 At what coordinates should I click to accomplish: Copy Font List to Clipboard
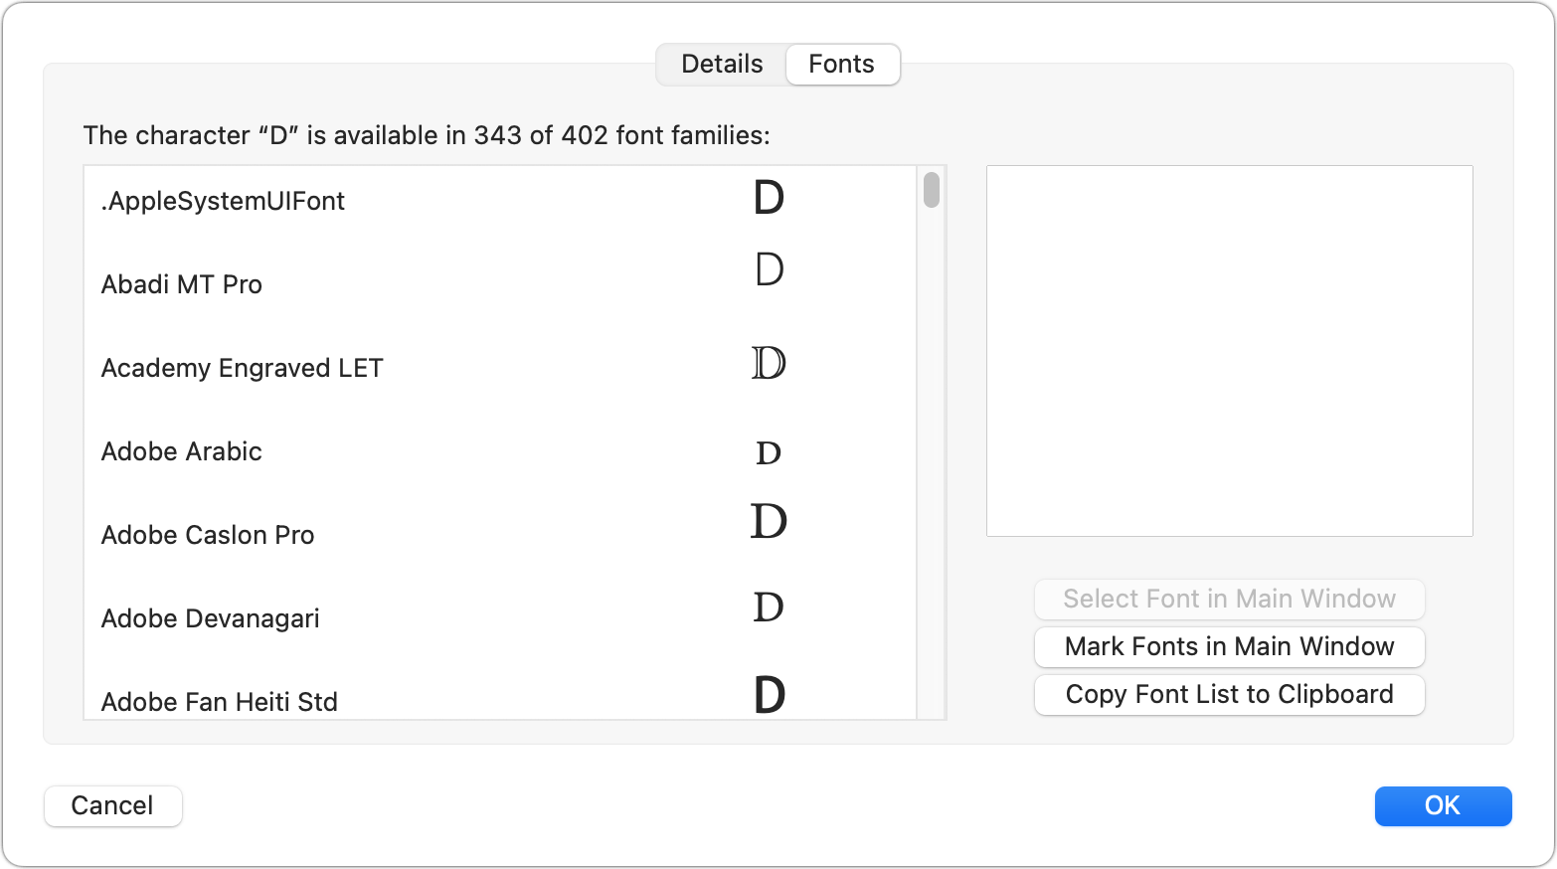pyautogui.click(x=1230, y=694)
